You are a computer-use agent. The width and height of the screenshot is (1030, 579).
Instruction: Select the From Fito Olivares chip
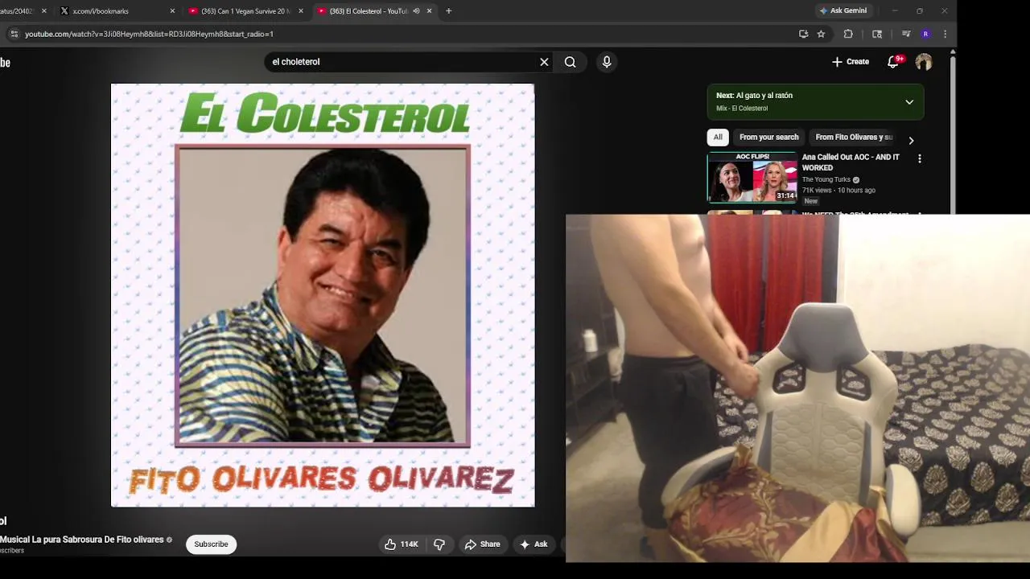pyautogui.click(x=854, y=137)
